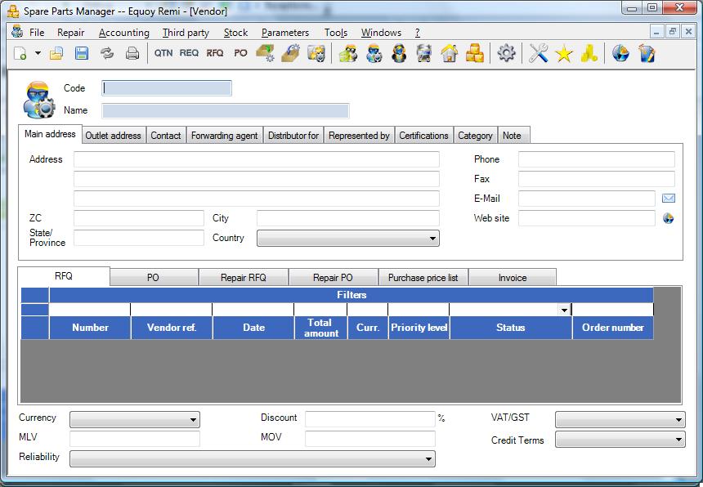This screenshot has width=703, height=487.
Task: Open the arrow next to New icon
Action: click(38, 53)
